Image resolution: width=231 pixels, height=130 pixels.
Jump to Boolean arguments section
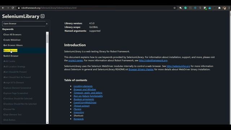[84, 99]
